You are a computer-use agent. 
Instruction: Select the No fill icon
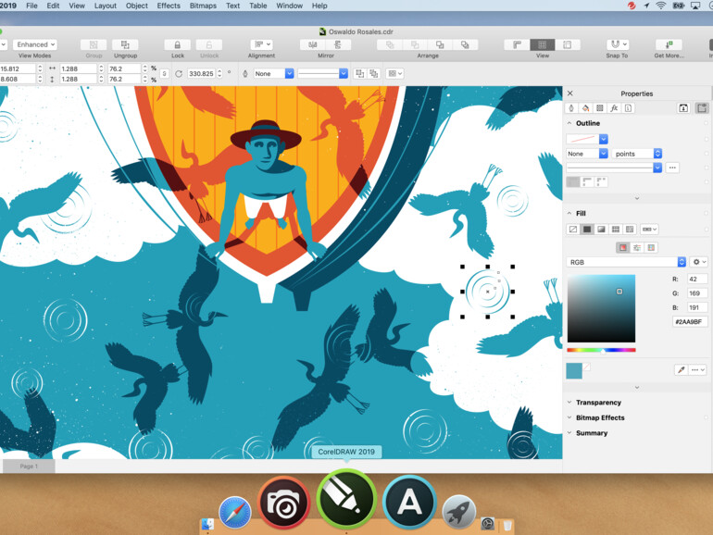[x=573, y=230]
